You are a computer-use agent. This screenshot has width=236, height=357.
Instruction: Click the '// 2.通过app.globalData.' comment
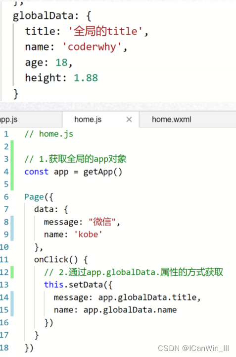tap(134, 272)
